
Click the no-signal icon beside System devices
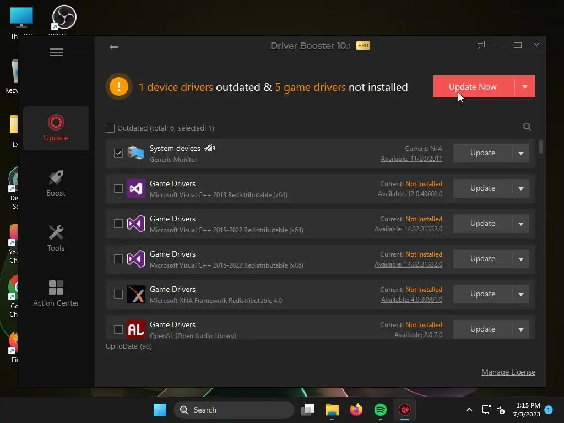click(210, 148)
